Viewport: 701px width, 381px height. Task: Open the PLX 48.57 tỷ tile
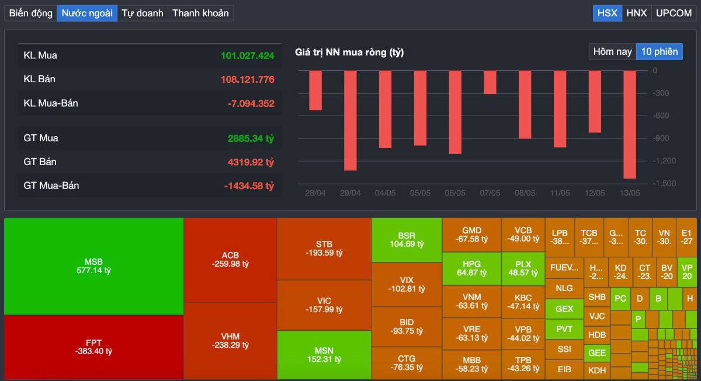(523, 268)
